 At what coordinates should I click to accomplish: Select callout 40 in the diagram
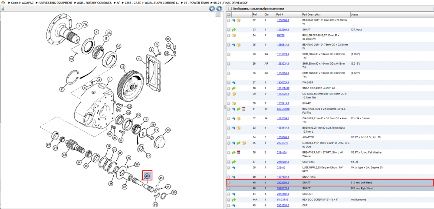pos(147,176)
